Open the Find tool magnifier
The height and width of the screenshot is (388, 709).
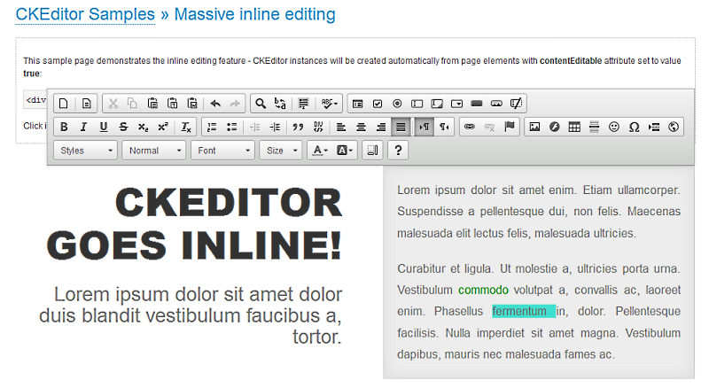(x=261, y=104)
